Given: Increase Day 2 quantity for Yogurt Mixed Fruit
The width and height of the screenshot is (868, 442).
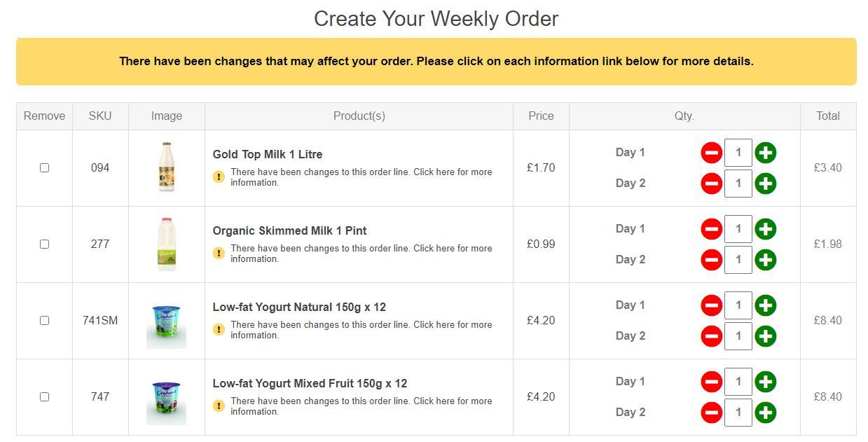Looking at the screenshot, I should (x=766, y=413).
